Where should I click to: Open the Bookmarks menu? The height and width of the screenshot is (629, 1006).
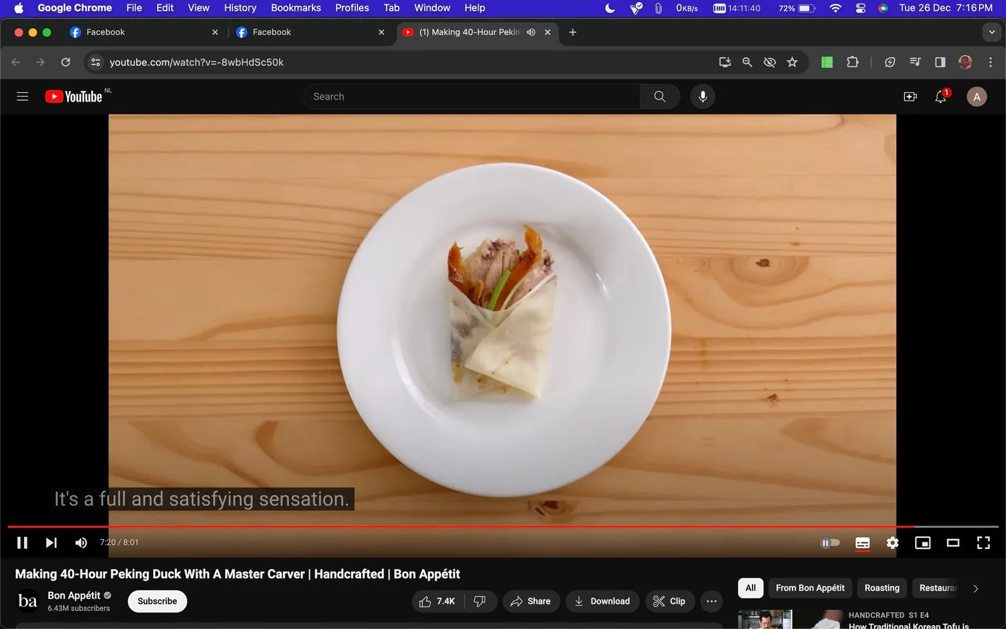296,8
